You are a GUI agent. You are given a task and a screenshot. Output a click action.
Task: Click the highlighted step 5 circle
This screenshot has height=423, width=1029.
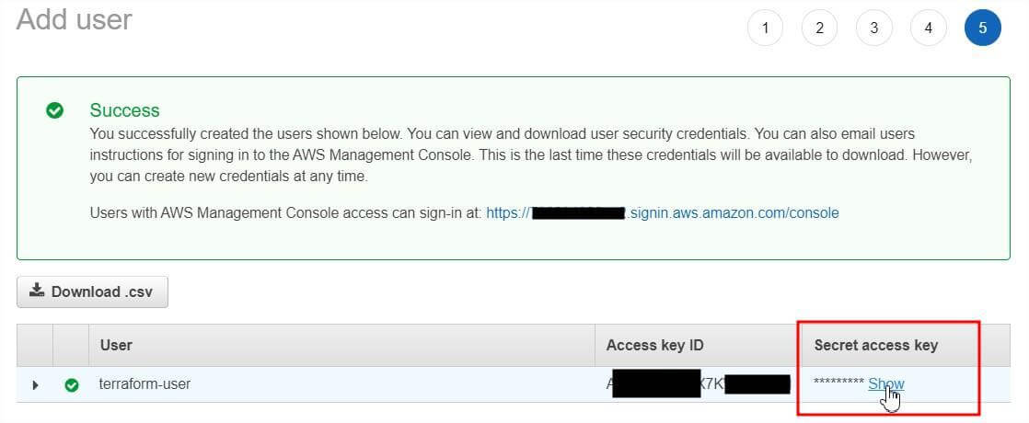[982, 28]
